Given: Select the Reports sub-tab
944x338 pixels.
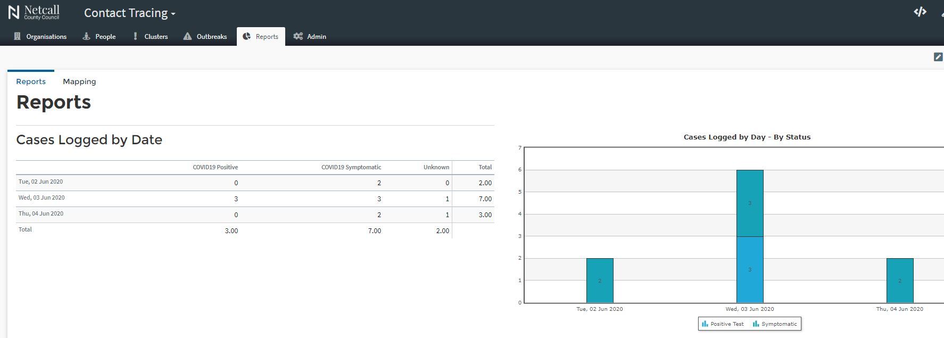Looking at the screenshot, I should click(x=31, y=81).
